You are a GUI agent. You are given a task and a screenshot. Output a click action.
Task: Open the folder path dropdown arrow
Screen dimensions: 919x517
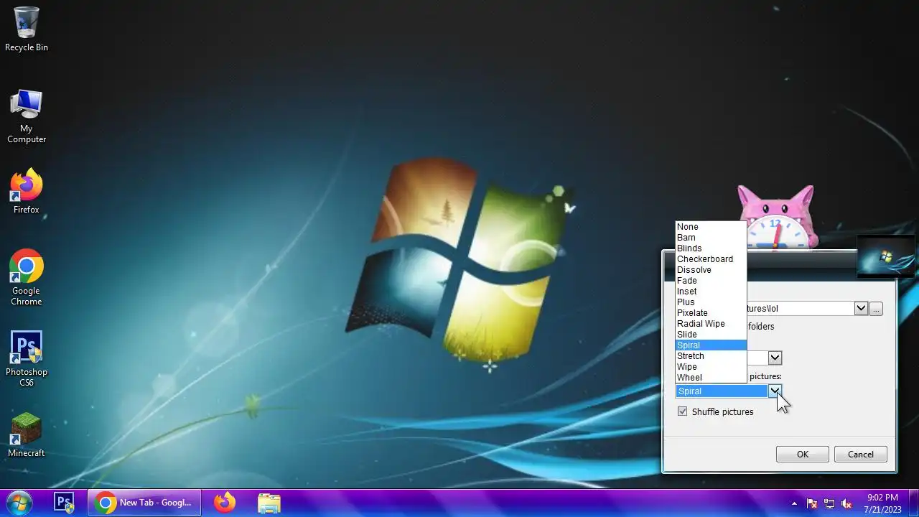861,309
